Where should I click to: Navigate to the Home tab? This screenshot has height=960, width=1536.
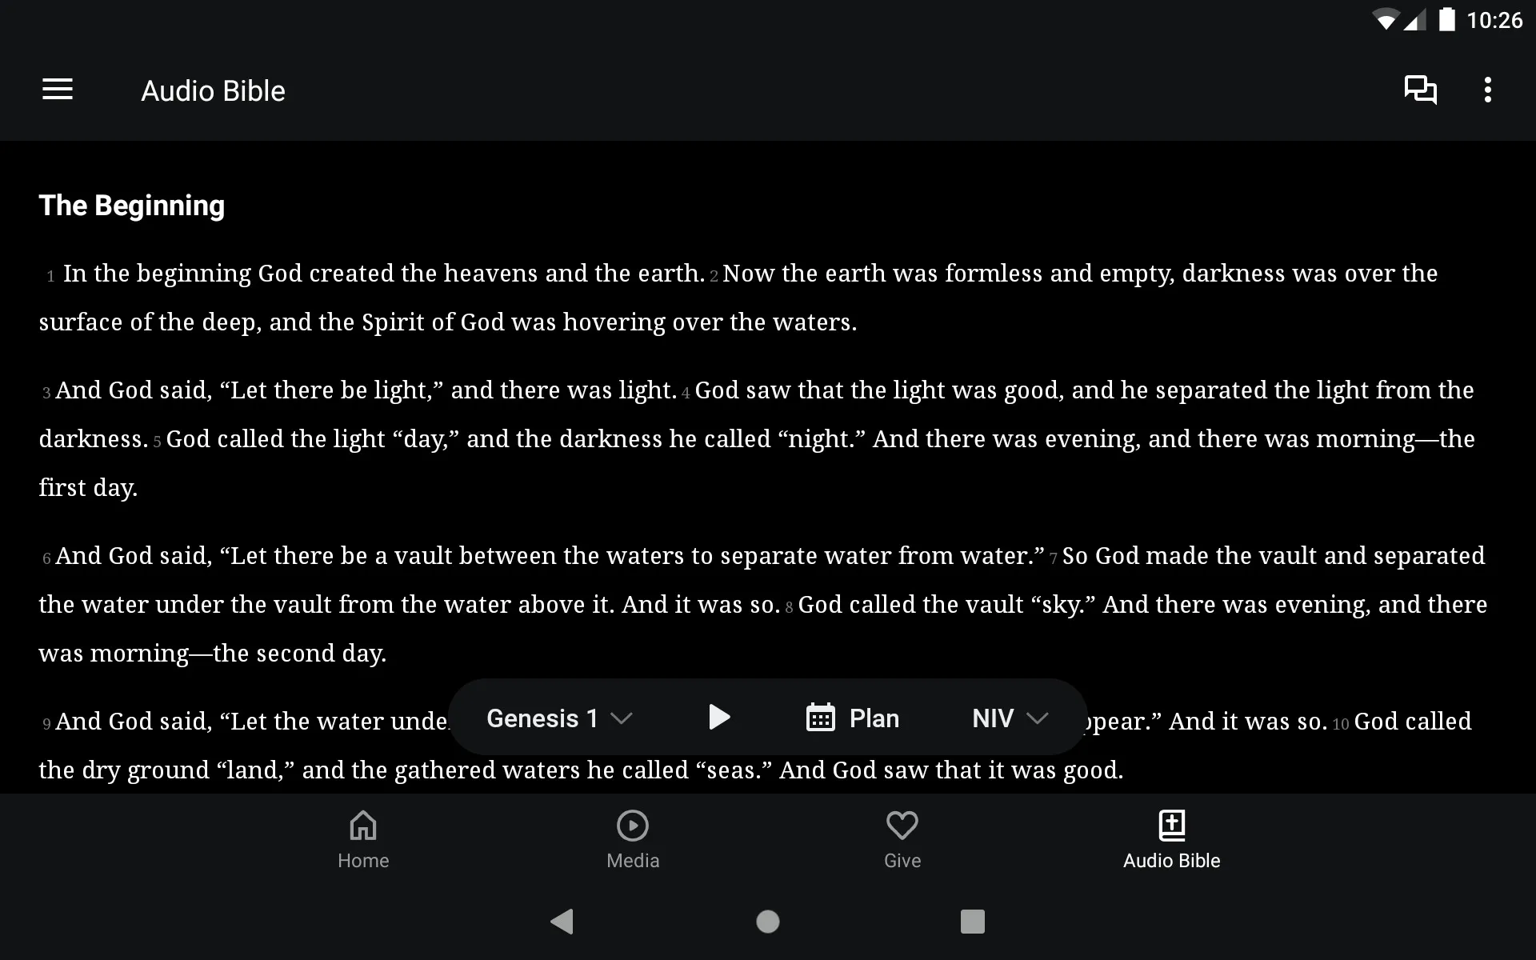point(362,838)
